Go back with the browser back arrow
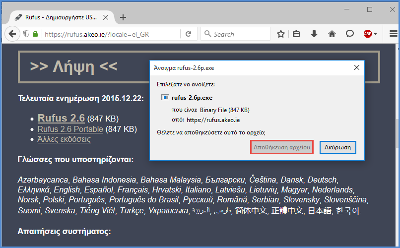The width and height of the screenshot is (400, 248). point(12,34)
